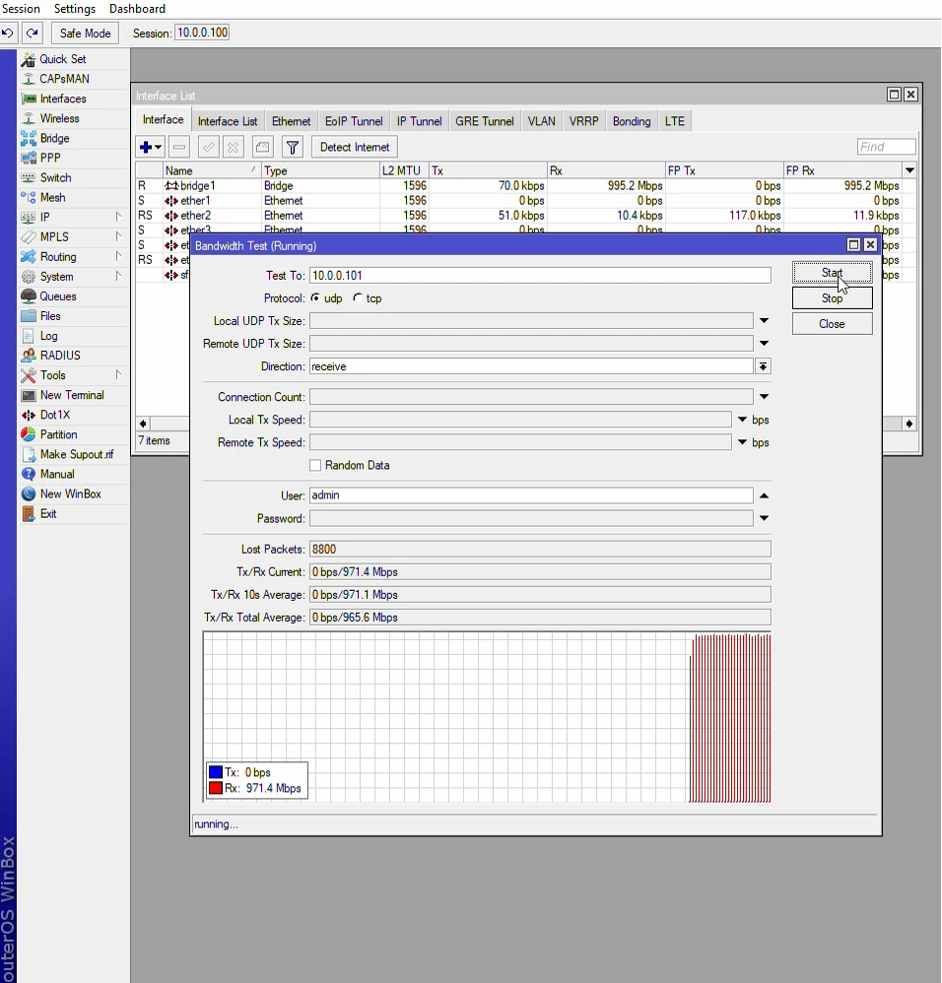Open the Session menu

(21, 9)
